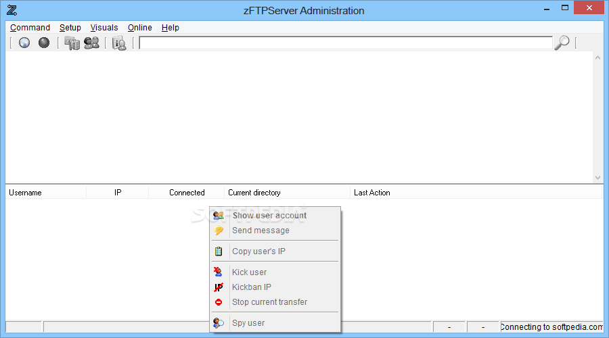This screenshot has width=609, height=338.
Task: Open the Online menu
Action: 140,28
